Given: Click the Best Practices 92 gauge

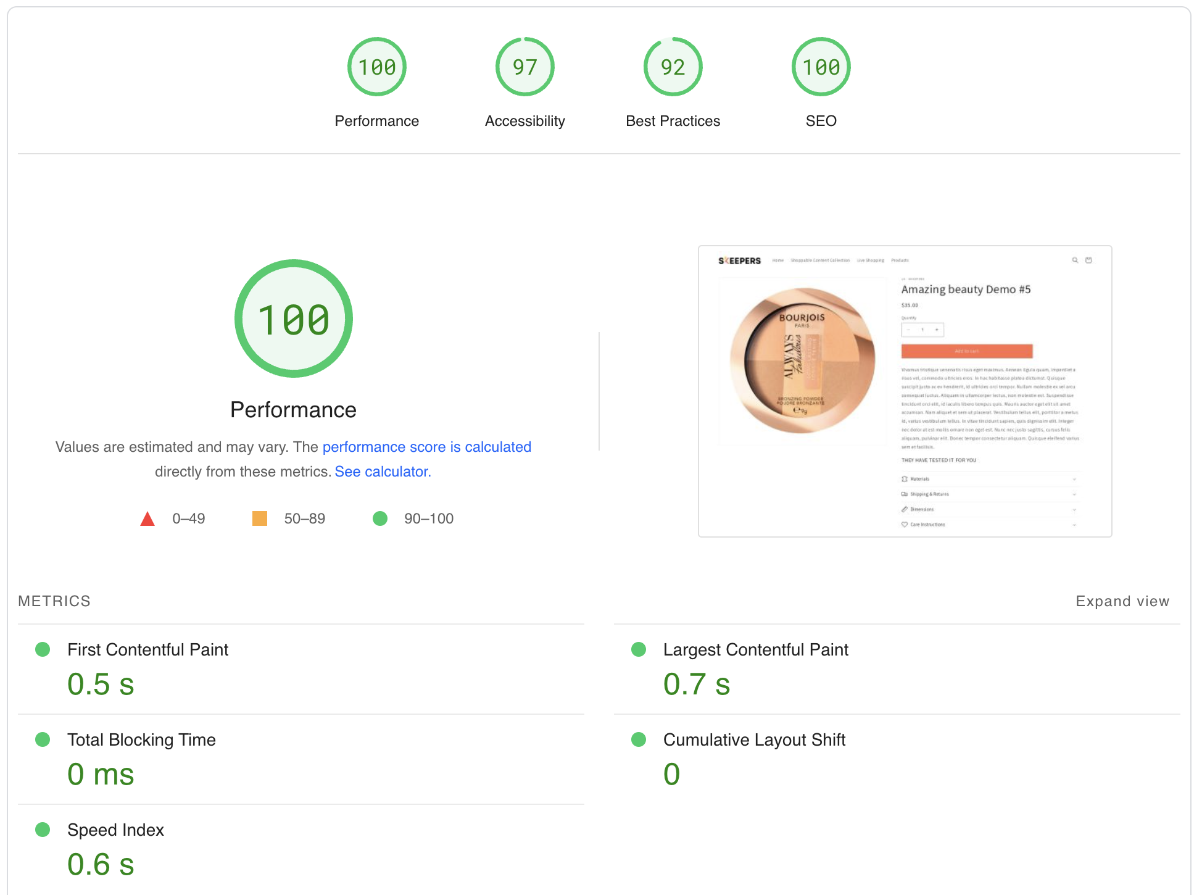Looking at the screenshot, I should tap(673, 67).
